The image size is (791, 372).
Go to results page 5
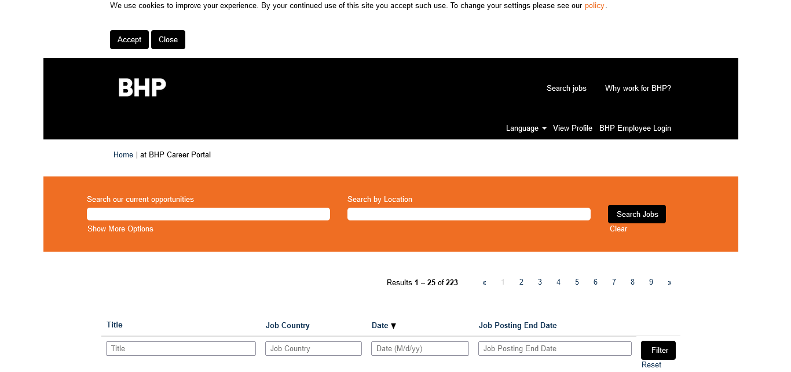(577, 282)
